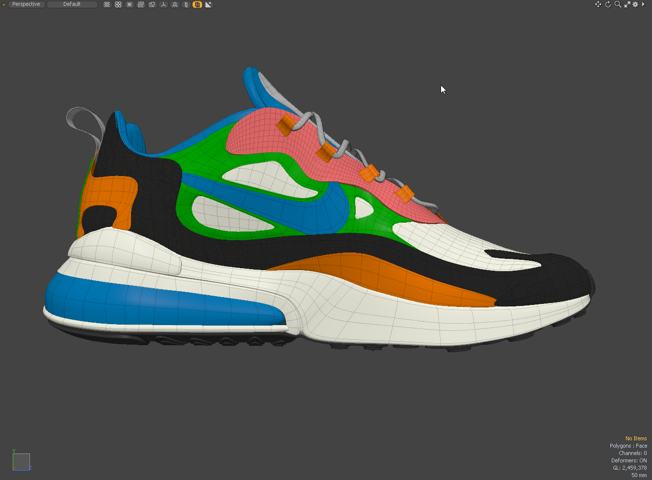
Task: Click the gradient X-square viewport icon
Action: [130, 4]
